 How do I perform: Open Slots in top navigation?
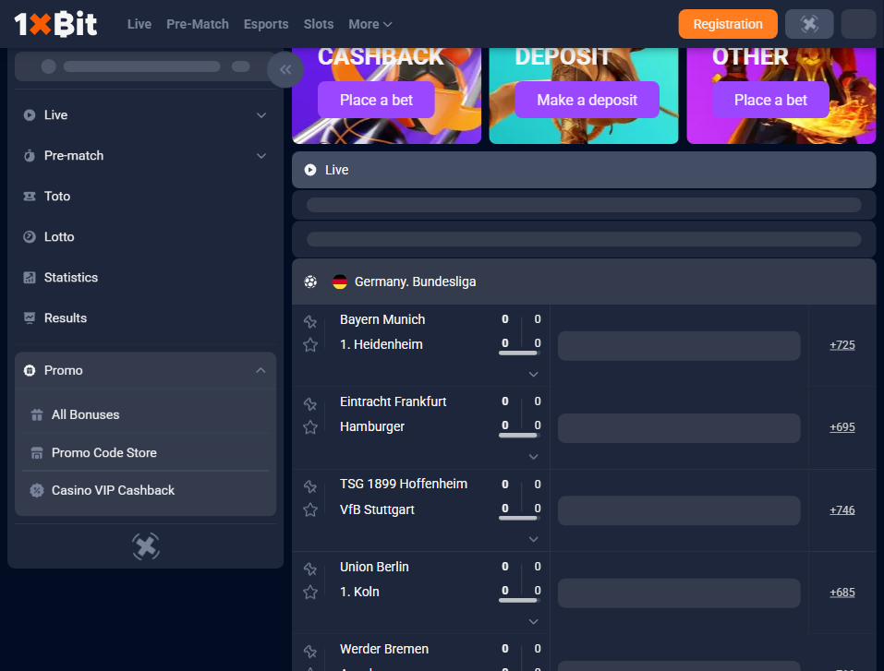click(x=319, y=24)
